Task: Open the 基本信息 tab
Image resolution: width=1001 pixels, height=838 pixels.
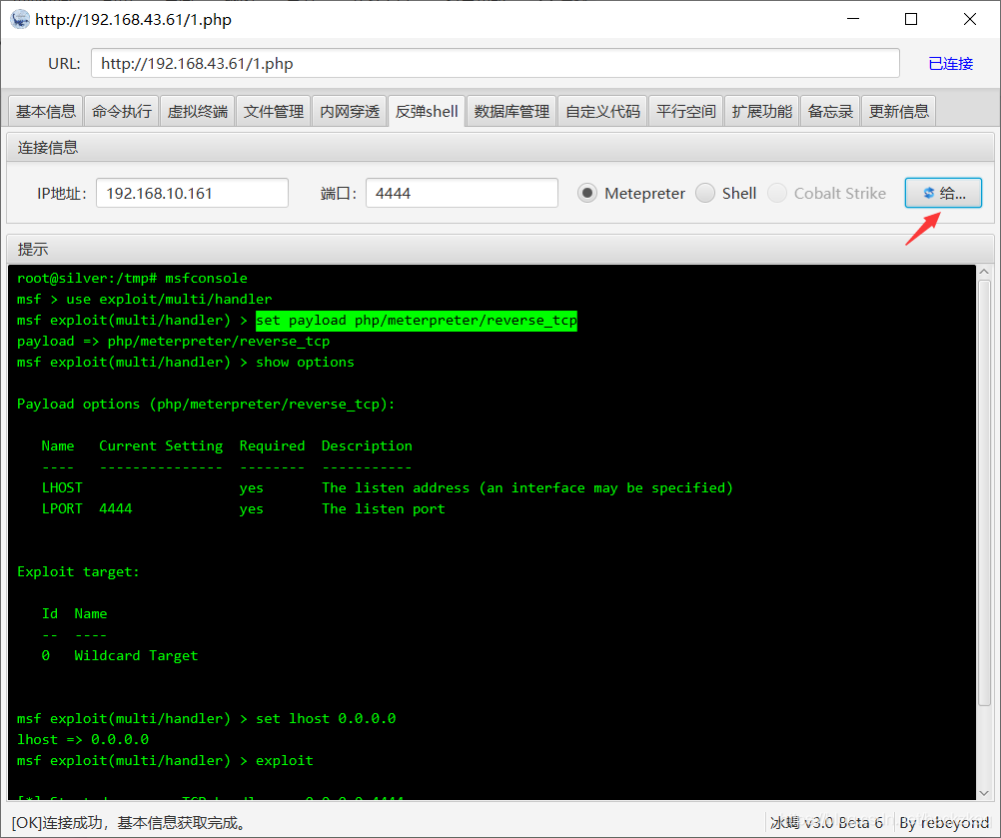Action: pyautogui.click(x=45, y=111)
